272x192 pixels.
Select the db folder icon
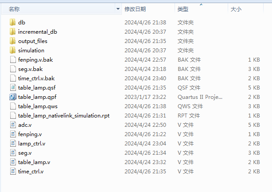click(x=13, y=23)
